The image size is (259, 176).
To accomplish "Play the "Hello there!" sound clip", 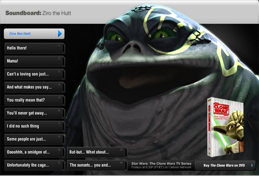I will coord(35,48).
